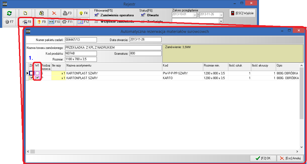Click the F4 light bulb button
The width and height of the screenshot is (307, 164).
83,13
